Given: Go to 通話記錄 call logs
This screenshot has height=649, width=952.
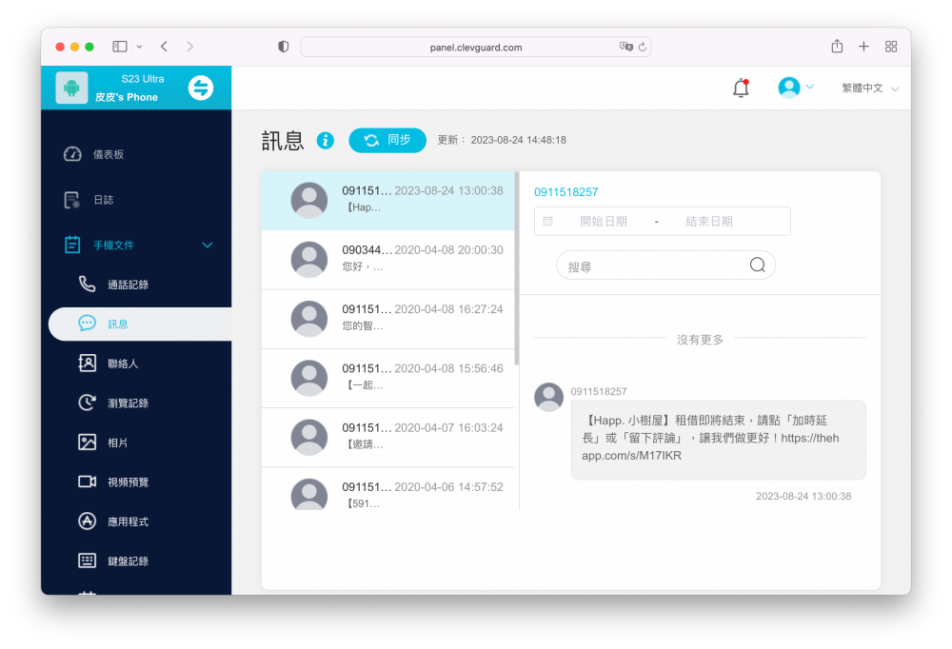Looking at the screenshot, I should click(128, 285).
